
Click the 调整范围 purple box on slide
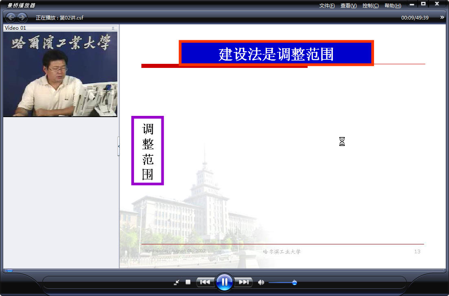(147, 150)
